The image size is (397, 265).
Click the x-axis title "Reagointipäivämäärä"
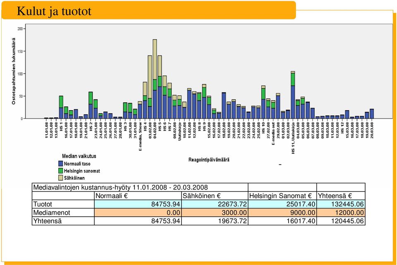tap(209, 160)
